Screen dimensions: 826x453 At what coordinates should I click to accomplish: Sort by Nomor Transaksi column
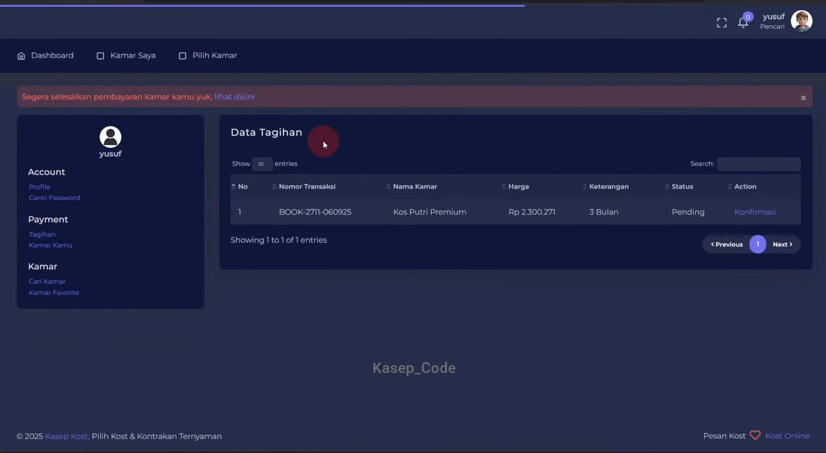(x=307, y=186)
